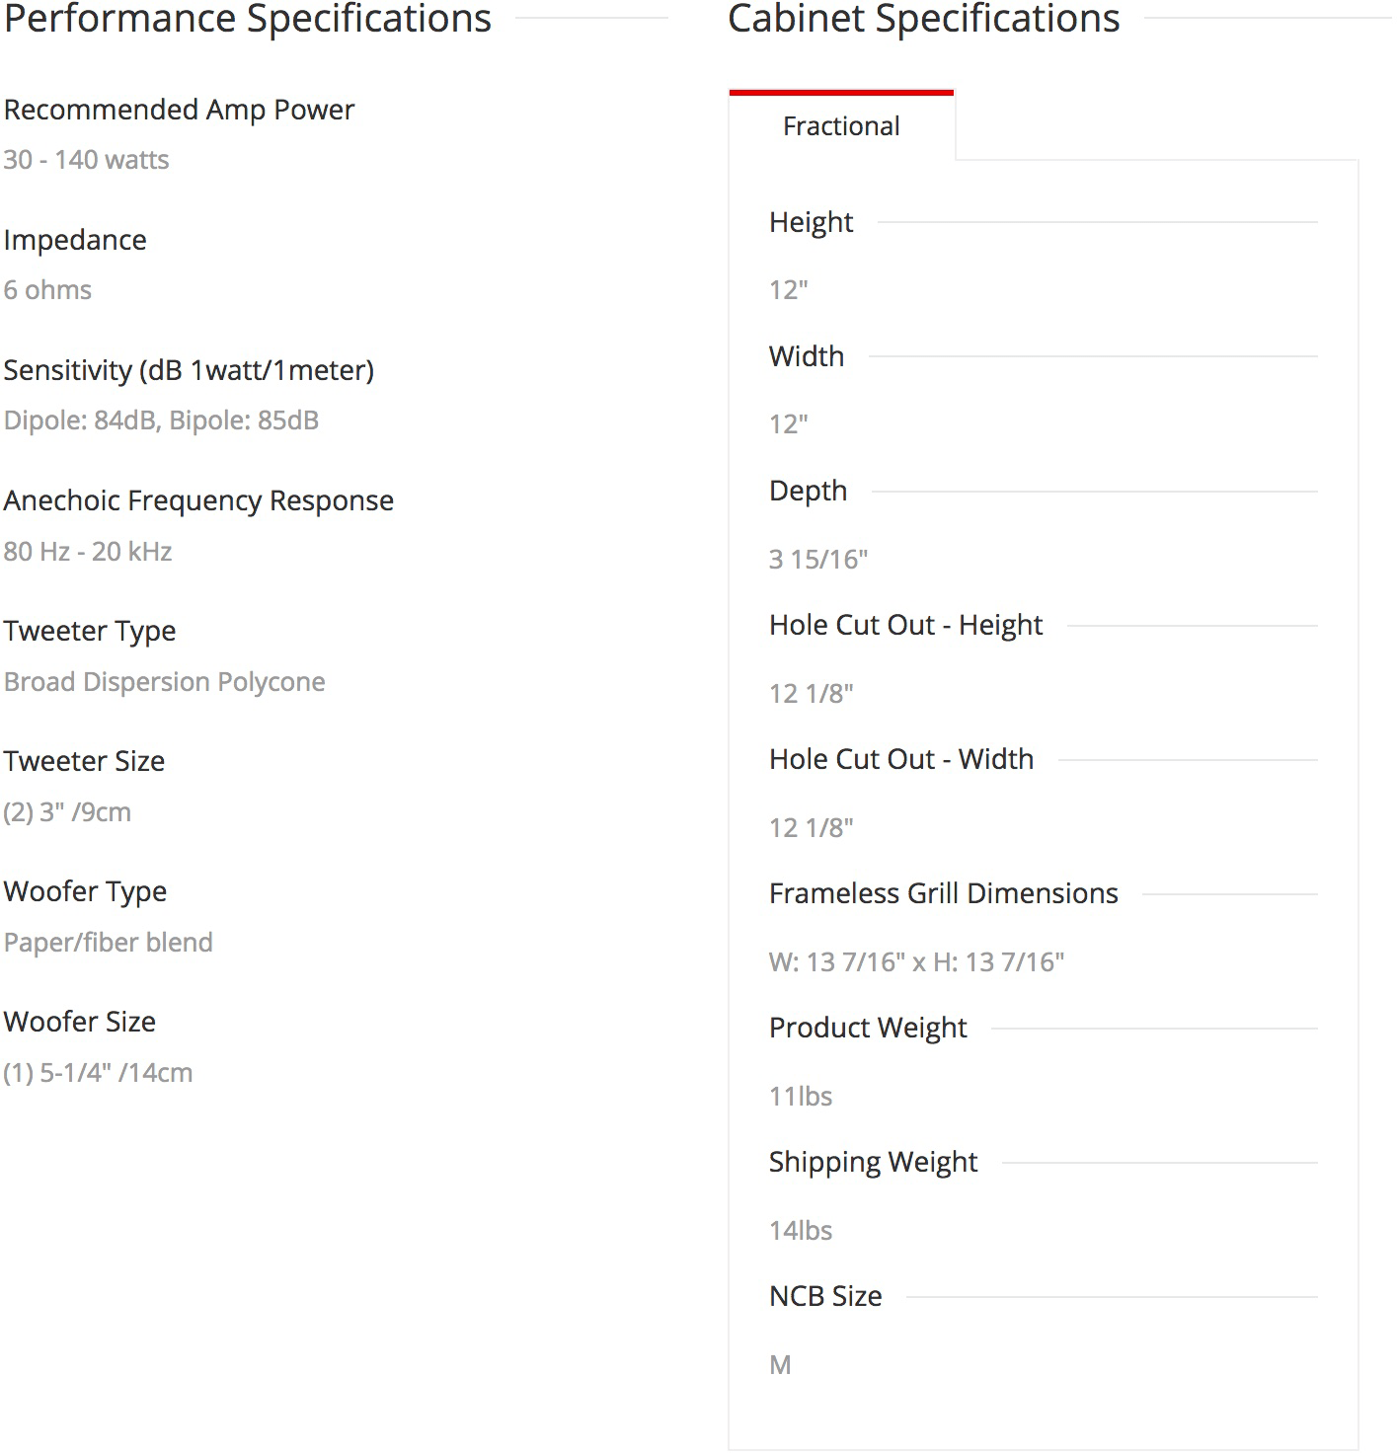The image size is (1397, 1453).
Task: Click the Cabinet Specifications heading
Action: coord(923,20)
